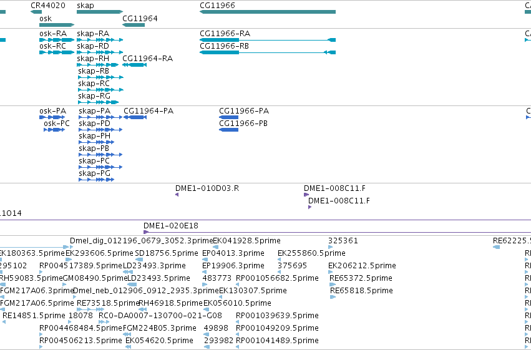Select the CG11964-PA protein glyph
Screen dimensions: 531x350
coord(135,117)
